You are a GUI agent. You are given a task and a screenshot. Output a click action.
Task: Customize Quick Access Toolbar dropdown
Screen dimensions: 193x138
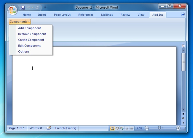(x=45, y=8)
